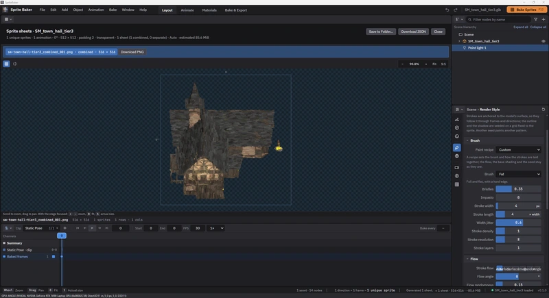
Task: Toggle visibility of SM_town_hall_tier3
Action: point(544,41)
